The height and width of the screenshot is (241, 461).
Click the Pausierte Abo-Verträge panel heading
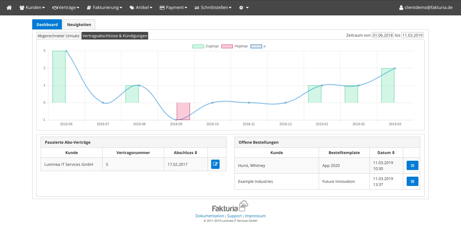[133, 142]
